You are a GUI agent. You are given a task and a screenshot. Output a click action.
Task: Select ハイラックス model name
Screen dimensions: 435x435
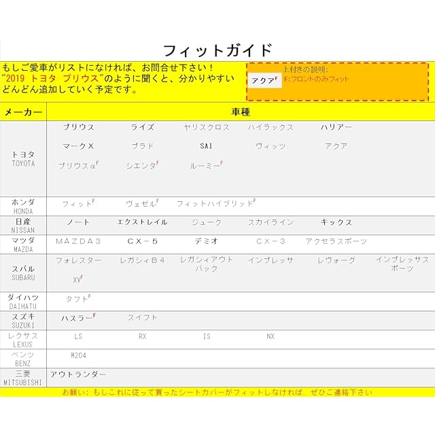click(271, 127)
